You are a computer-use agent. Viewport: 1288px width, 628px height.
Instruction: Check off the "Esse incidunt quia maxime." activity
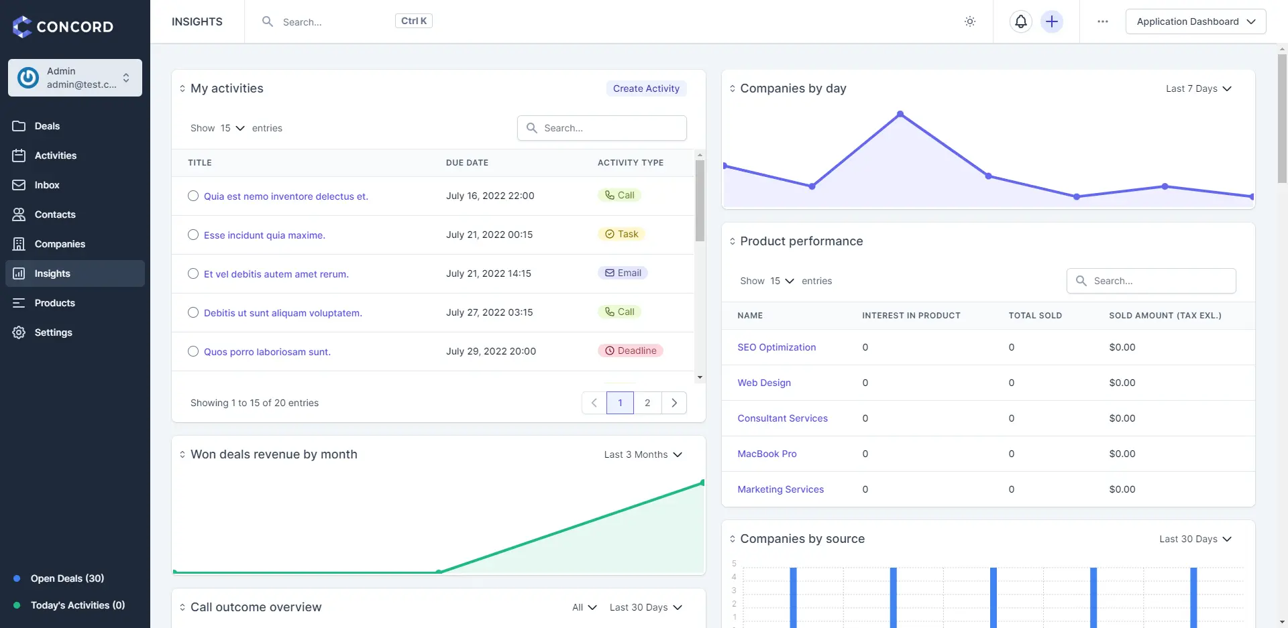(193, 235)
